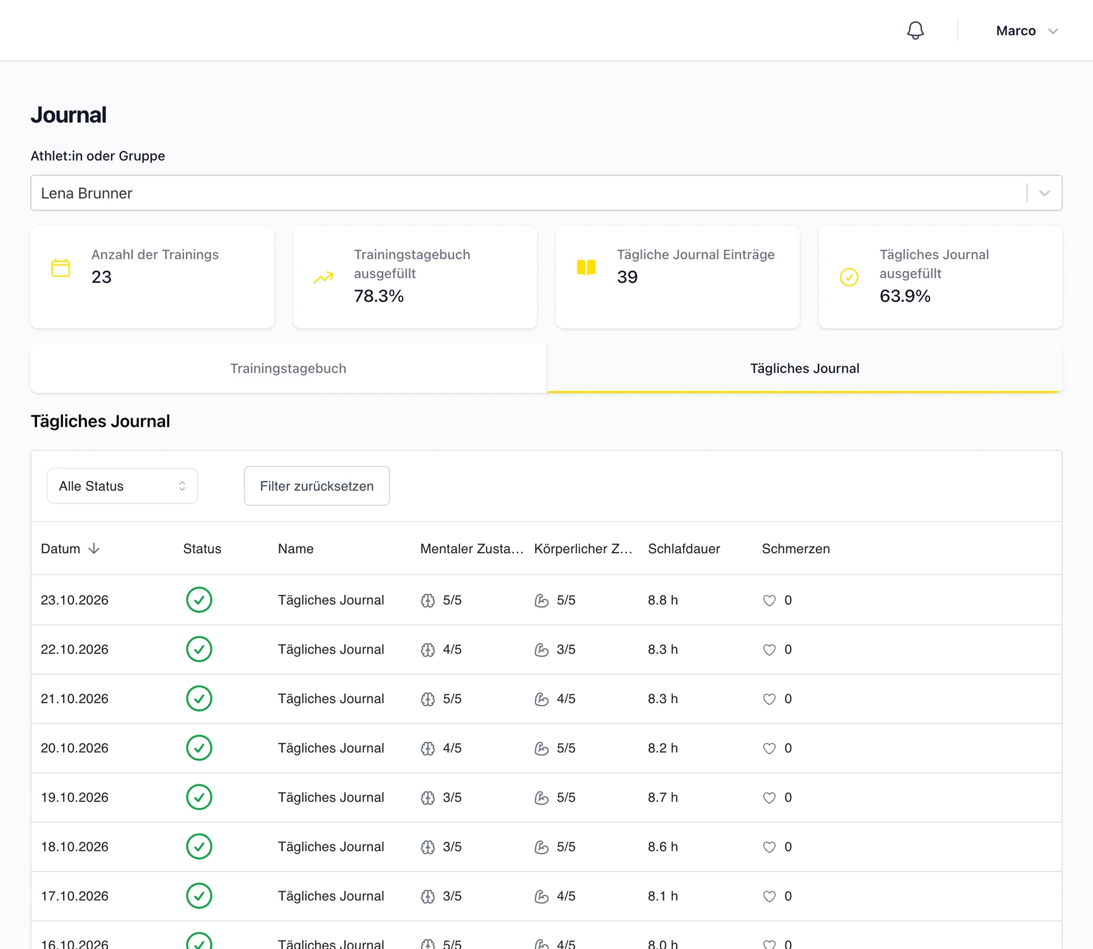
Task: Open the Marco user menu
Action: tap(1027, 31)
